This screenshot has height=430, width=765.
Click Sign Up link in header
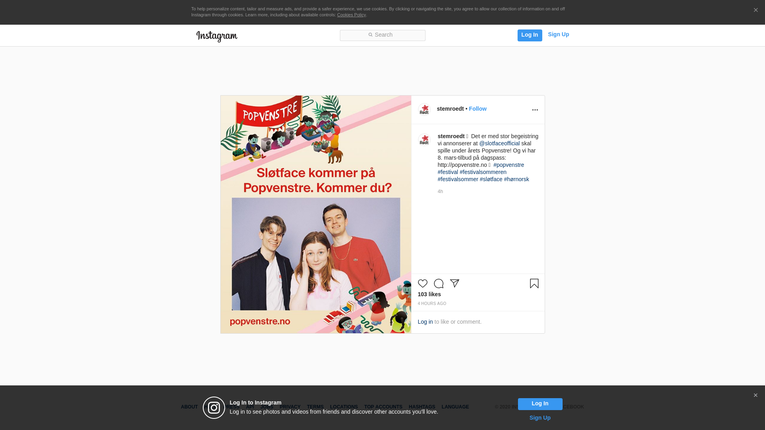[558, 34]
